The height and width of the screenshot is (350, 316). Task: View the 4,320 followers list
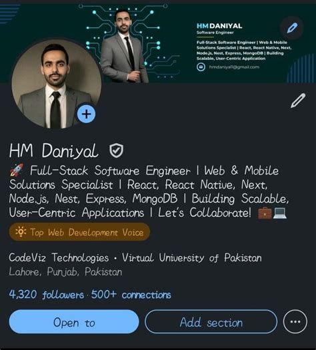(47, 294)
